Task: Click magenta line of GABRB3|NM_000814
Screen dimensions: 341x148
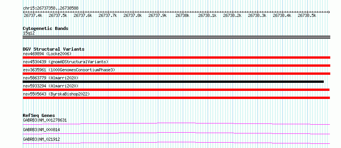Action: (176, 133)
